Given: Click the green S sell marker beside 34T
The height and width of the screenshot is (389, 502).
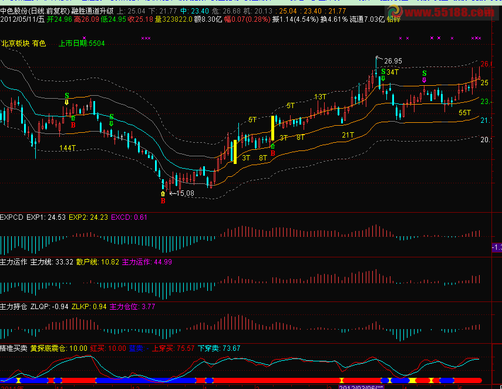Looking at the screenshot, I should (x=383, y=71).
